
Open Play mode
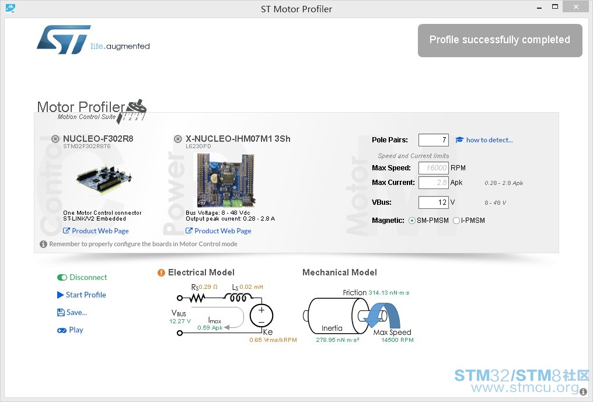click(70, 330)
